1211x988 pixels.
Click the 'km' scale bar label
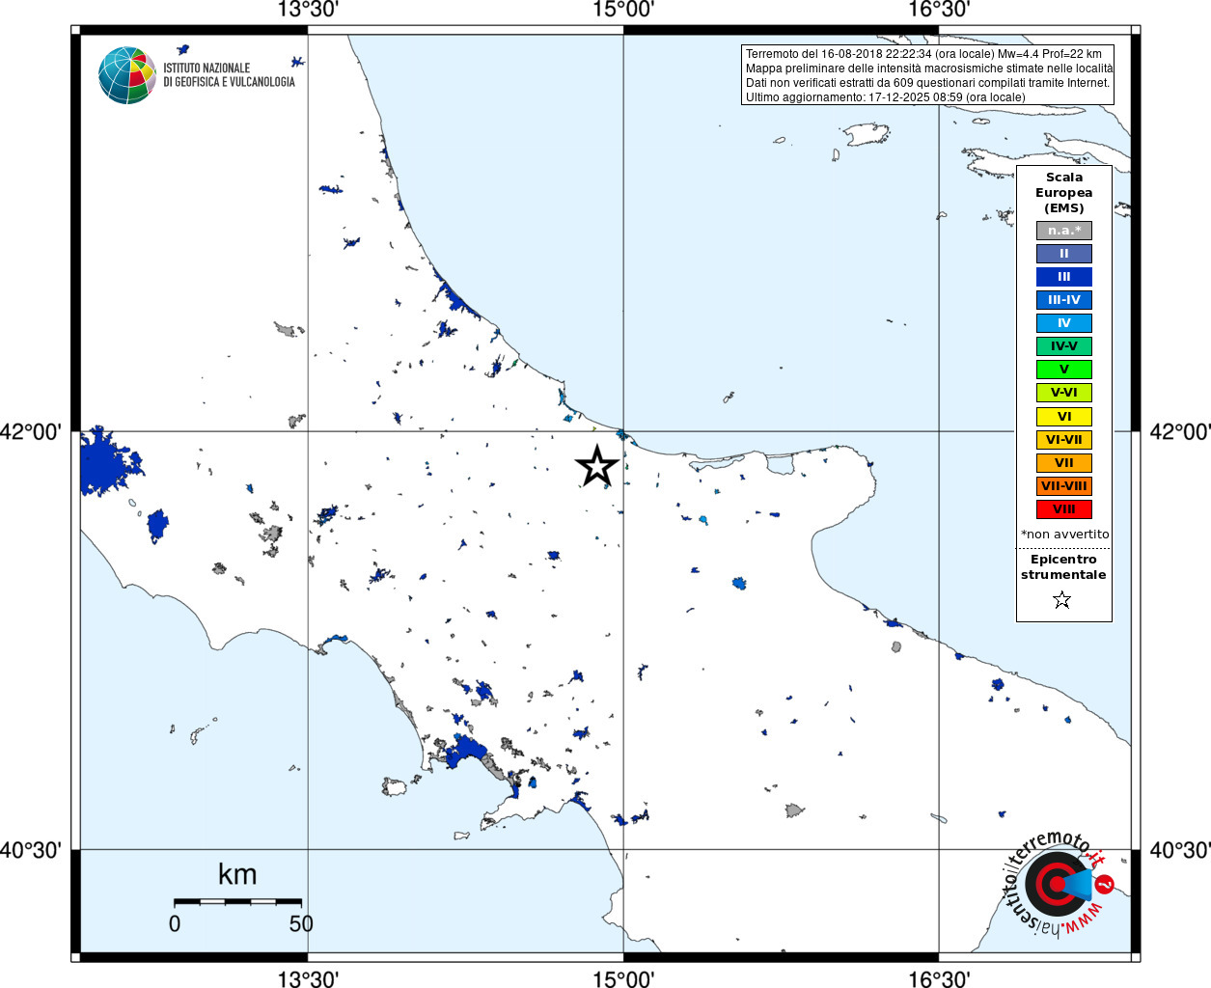(237, 874)
